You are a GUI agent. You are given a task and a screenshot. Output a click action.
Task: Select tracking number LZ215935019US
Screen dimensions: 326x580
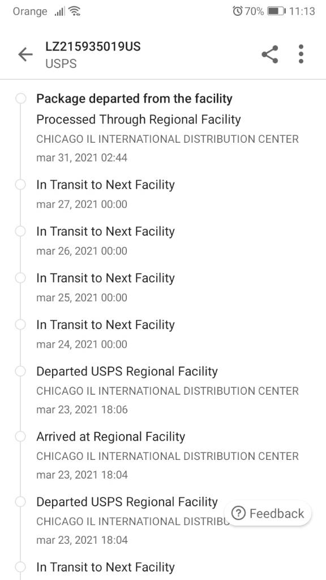point(93,46)
